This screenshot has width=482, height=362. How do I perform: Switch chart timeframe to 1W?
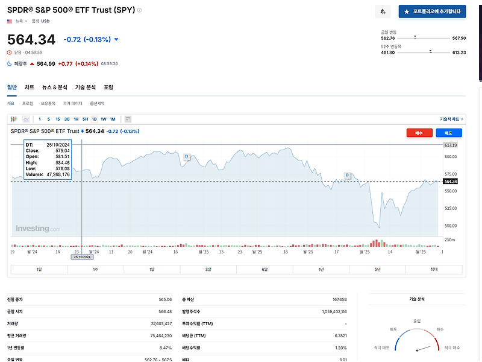coord(103,118)
